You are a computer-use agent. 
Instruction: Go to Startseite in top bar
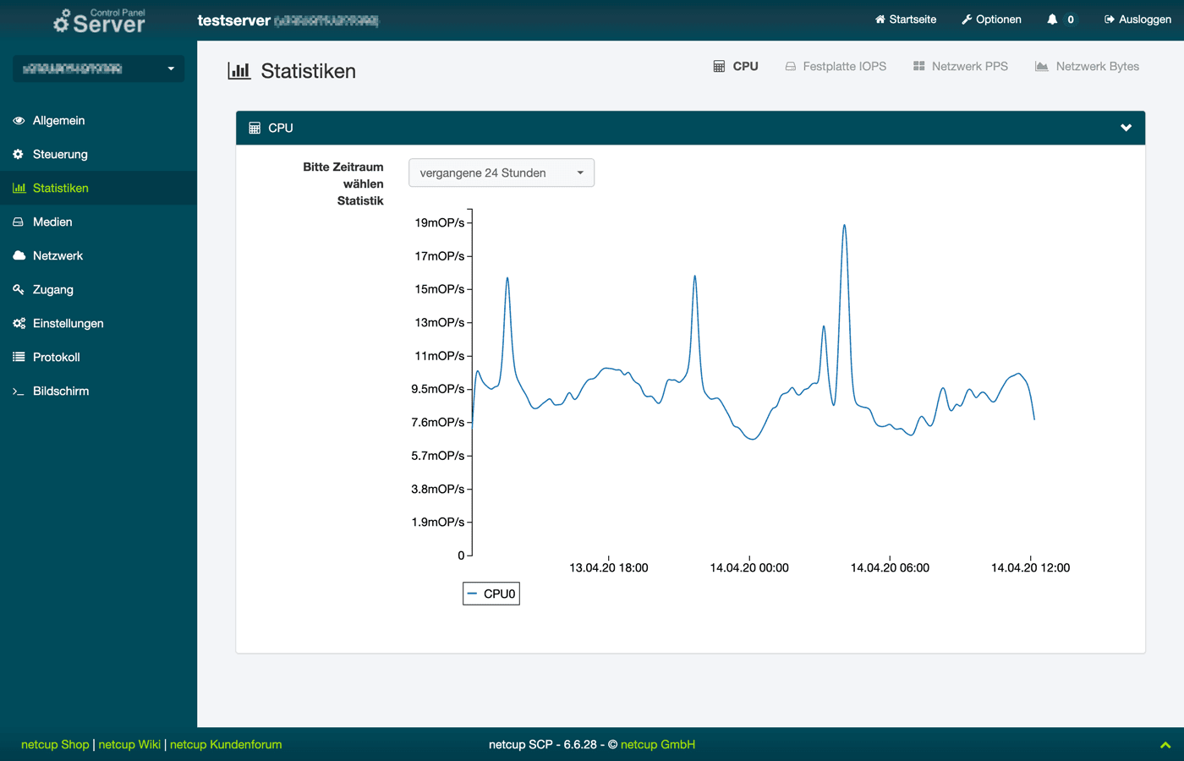click(x=905, y=19)
